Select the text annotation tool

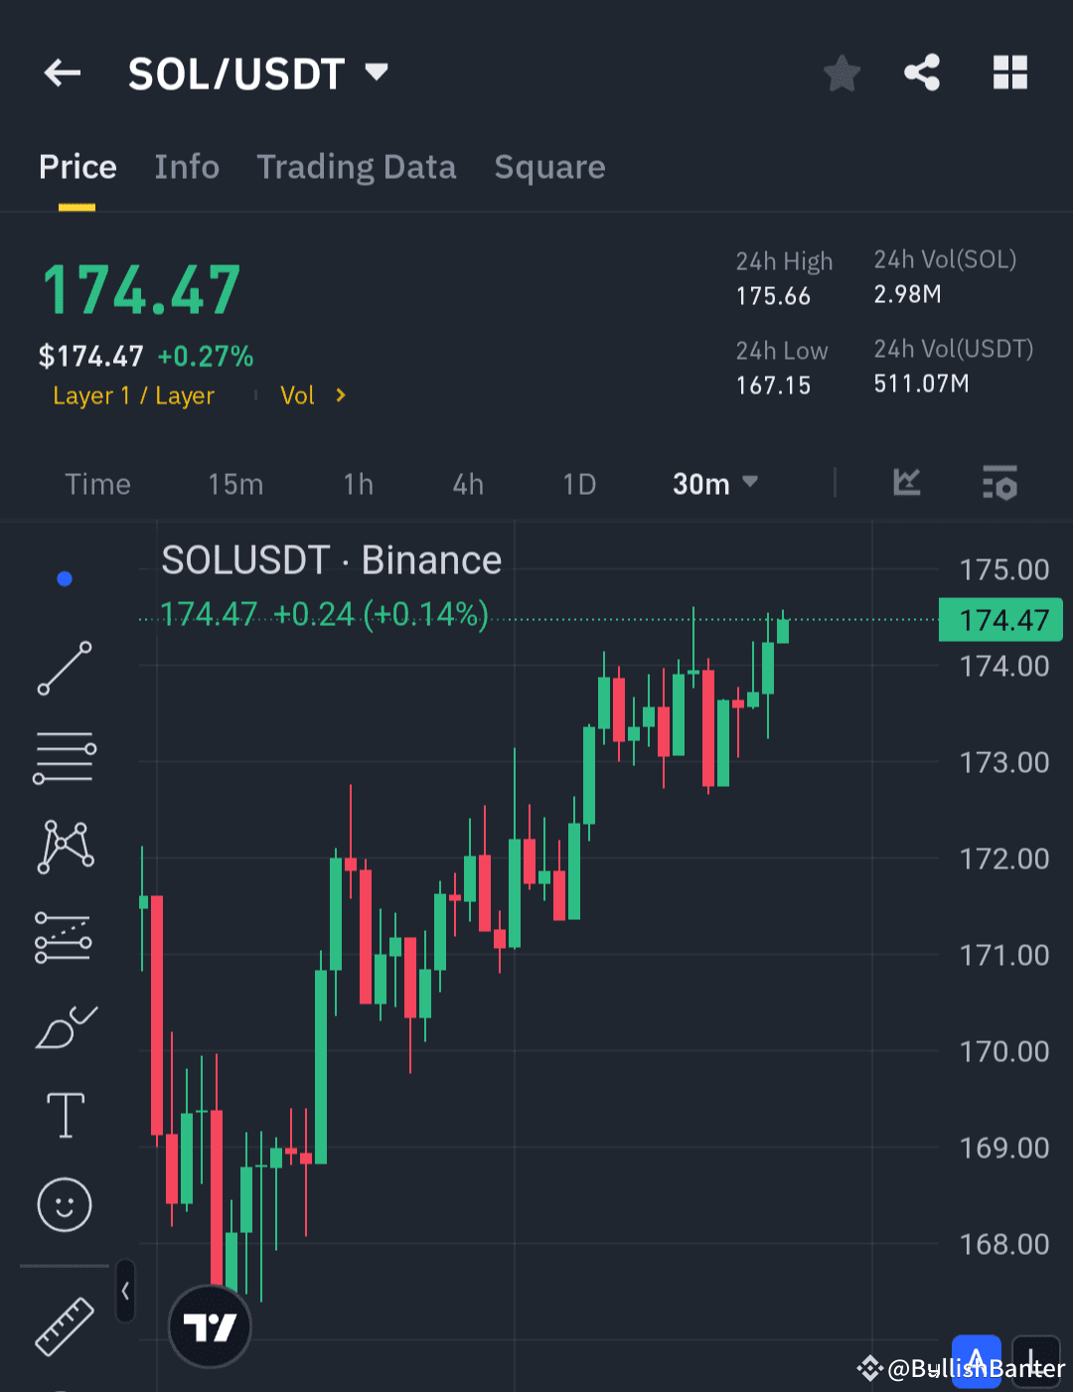64,1115
